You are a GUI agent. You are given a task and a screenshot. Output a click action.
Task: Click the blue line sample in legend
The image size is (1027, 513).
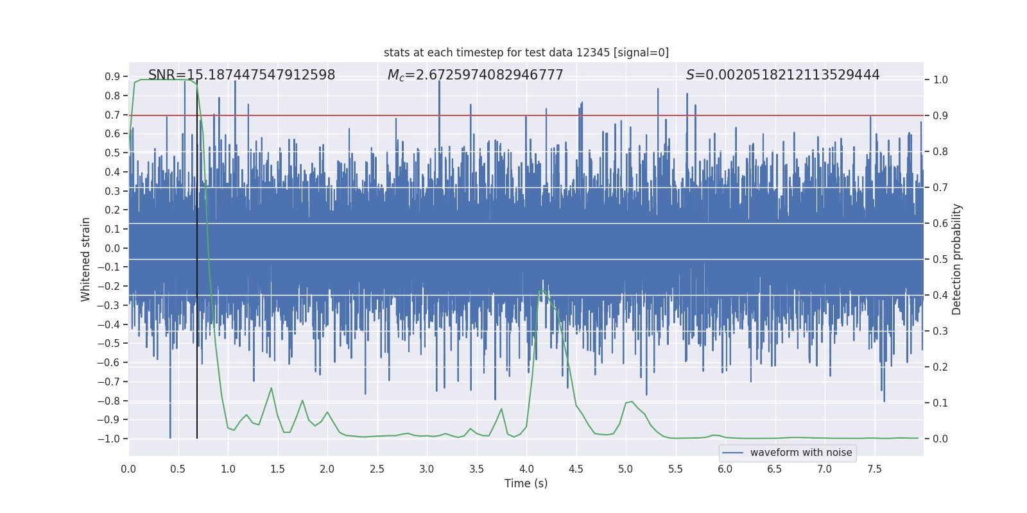click(x=733, y=453)
